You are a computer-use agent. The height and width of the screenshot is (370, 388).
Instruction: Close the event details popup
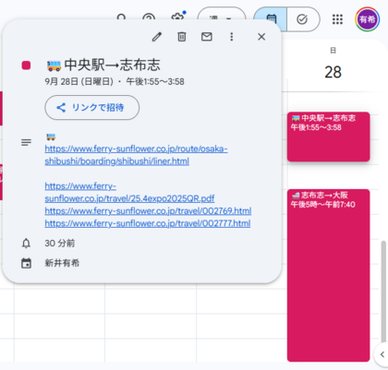tap(261, 37)
